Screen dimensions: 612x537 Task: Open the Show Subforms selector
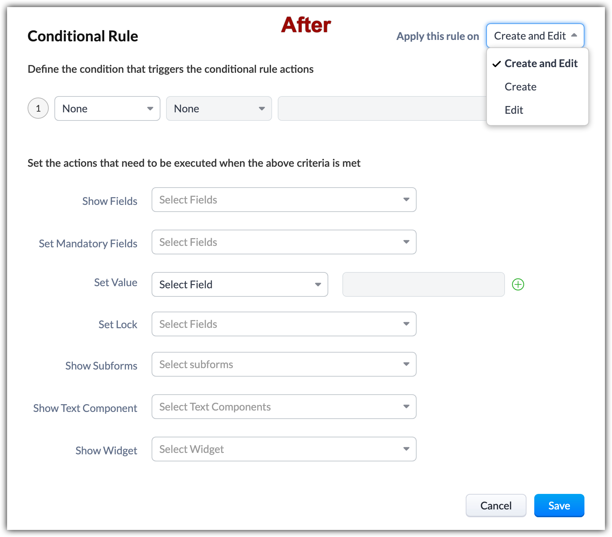[x=284, y=364]
